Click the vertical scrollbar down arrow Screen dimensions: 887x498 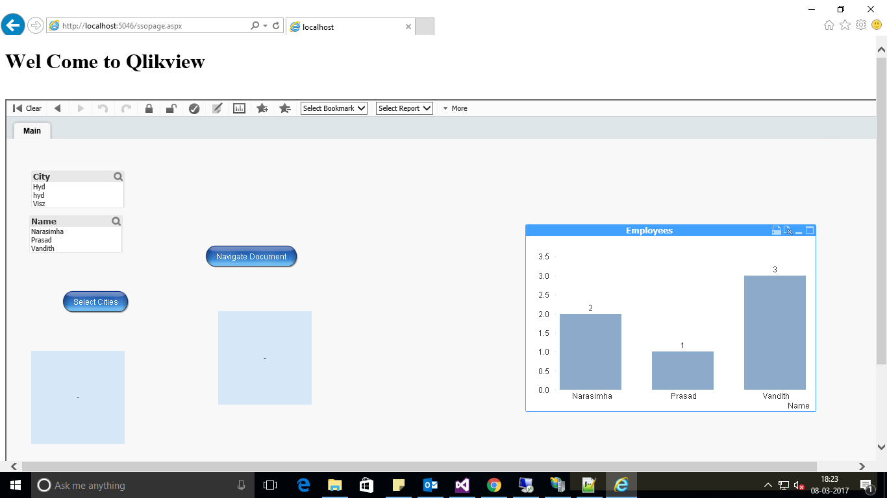point(881,447)
